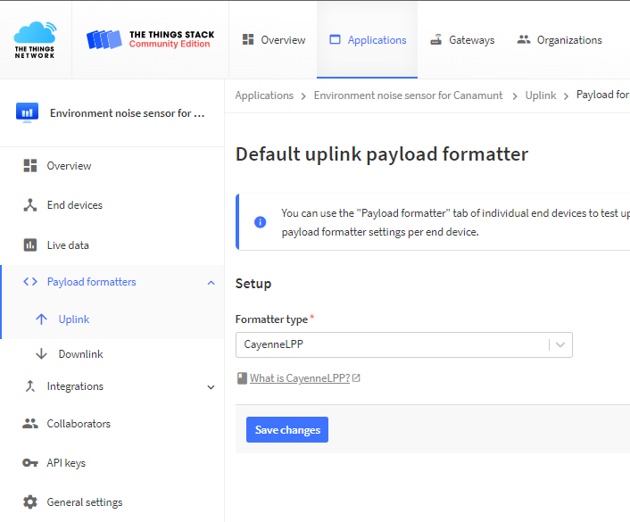
Task: Click the Applications breadcrumb link
Action: [264, 95]
